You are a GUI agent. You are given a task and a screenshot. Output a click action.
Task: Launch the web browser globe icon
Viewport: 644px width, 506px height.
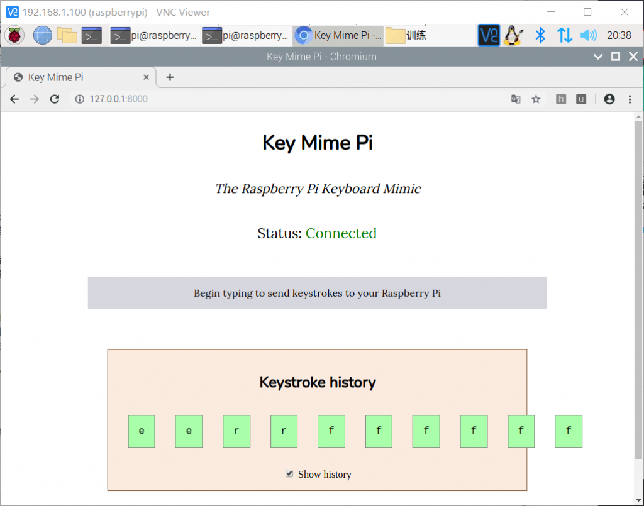point(43,36)
